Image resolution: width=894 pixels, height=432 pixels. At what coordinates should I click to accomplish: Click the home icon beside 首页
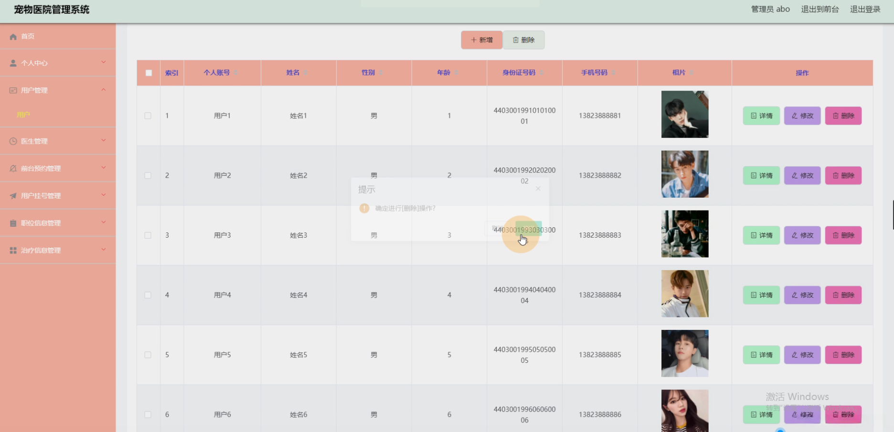coord(13,37)
